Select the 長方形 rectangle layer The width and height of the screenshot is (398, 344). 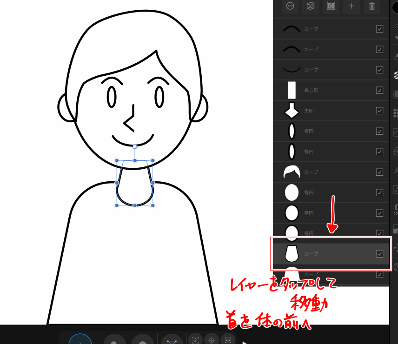tap(325, 90)
